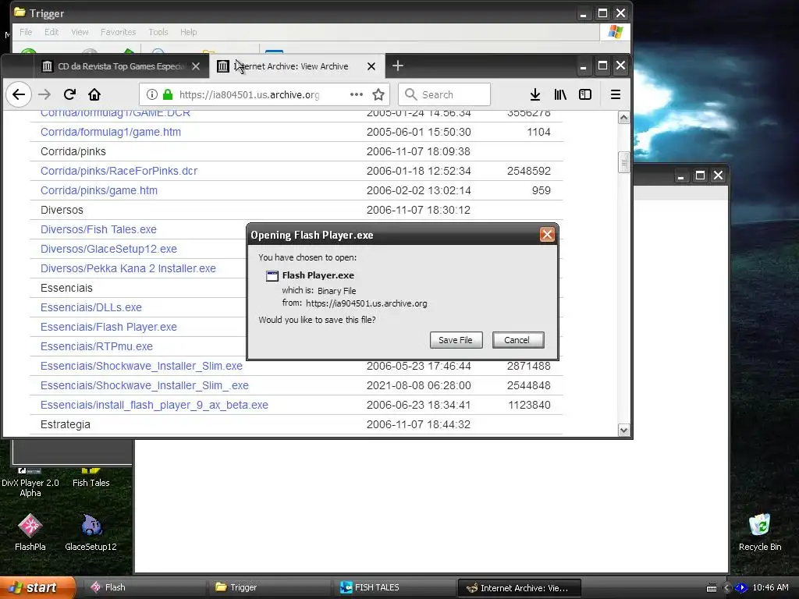
Task: Open Essenciais/Shockwave_Installer_Slim_.exe link
Action: [x=144, y=385]
